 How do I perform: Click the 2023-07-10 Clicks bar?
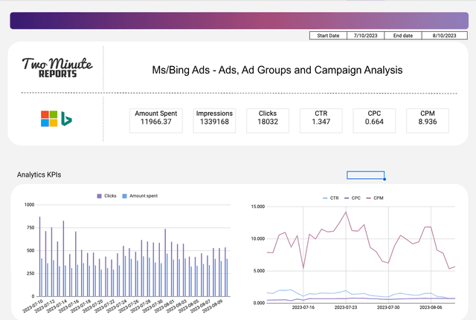coord(39,256)
